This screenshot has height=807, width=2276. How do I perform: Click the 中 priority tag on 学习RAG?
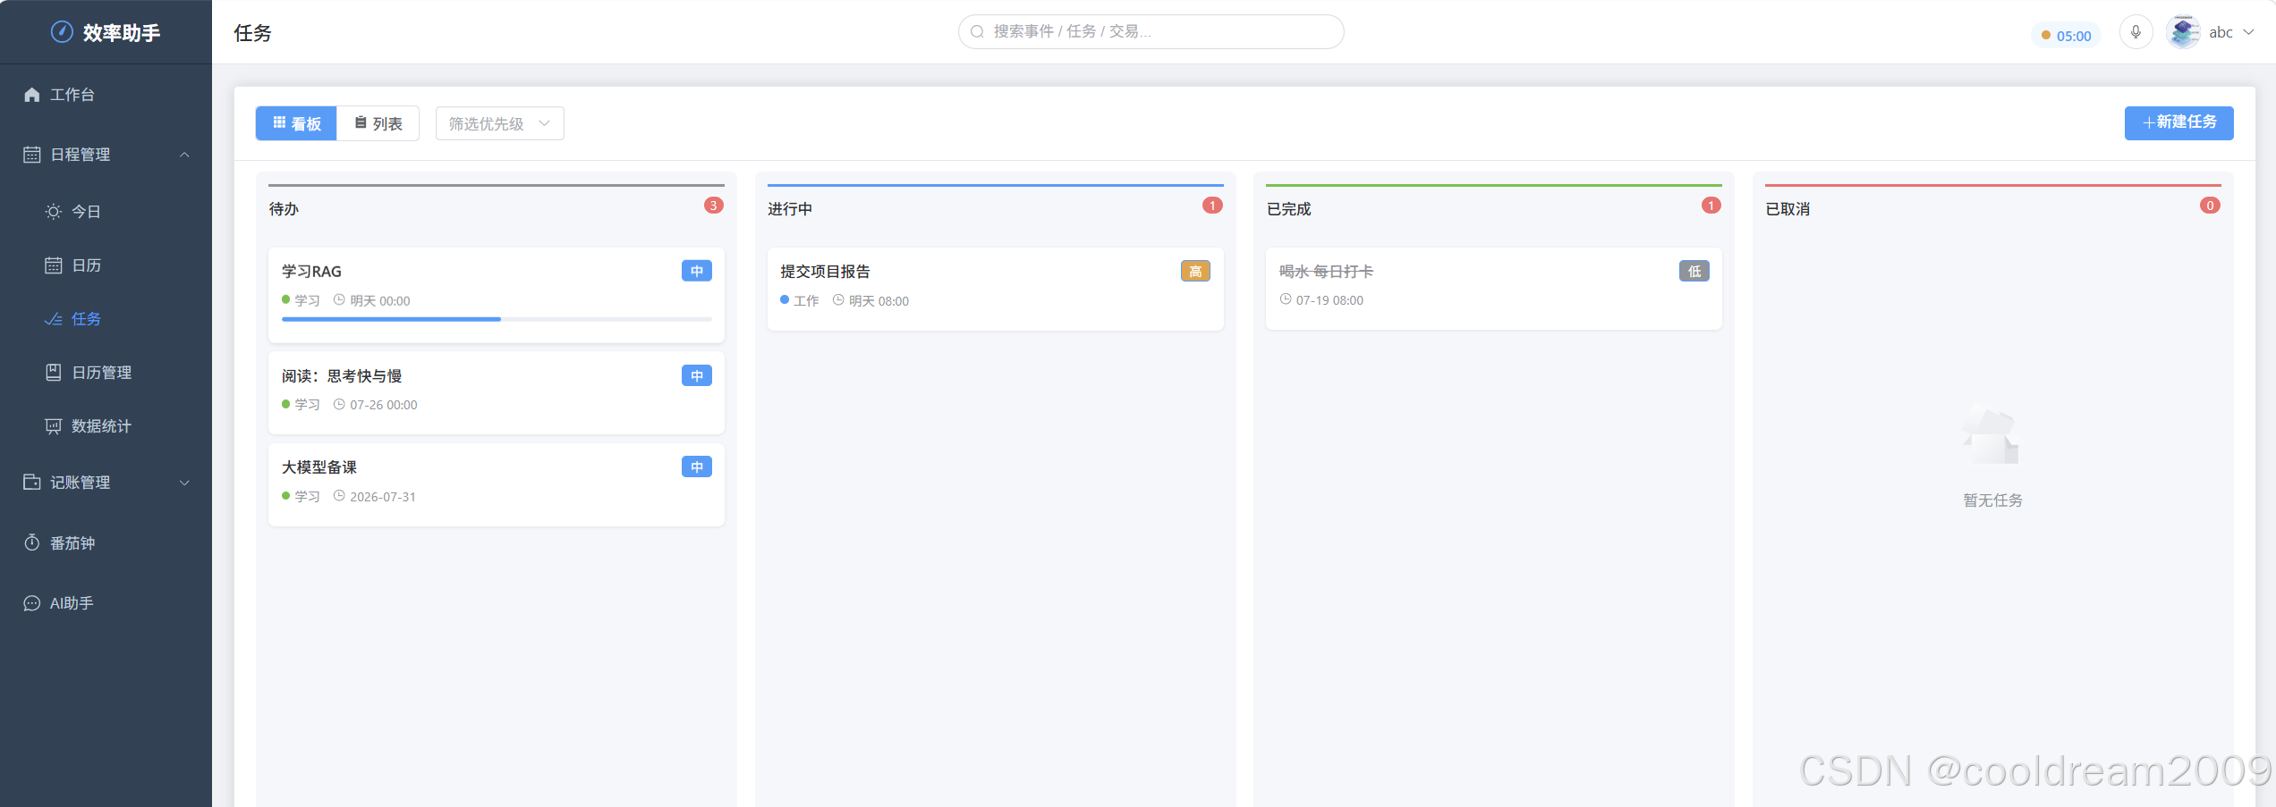tap(697, 271)
